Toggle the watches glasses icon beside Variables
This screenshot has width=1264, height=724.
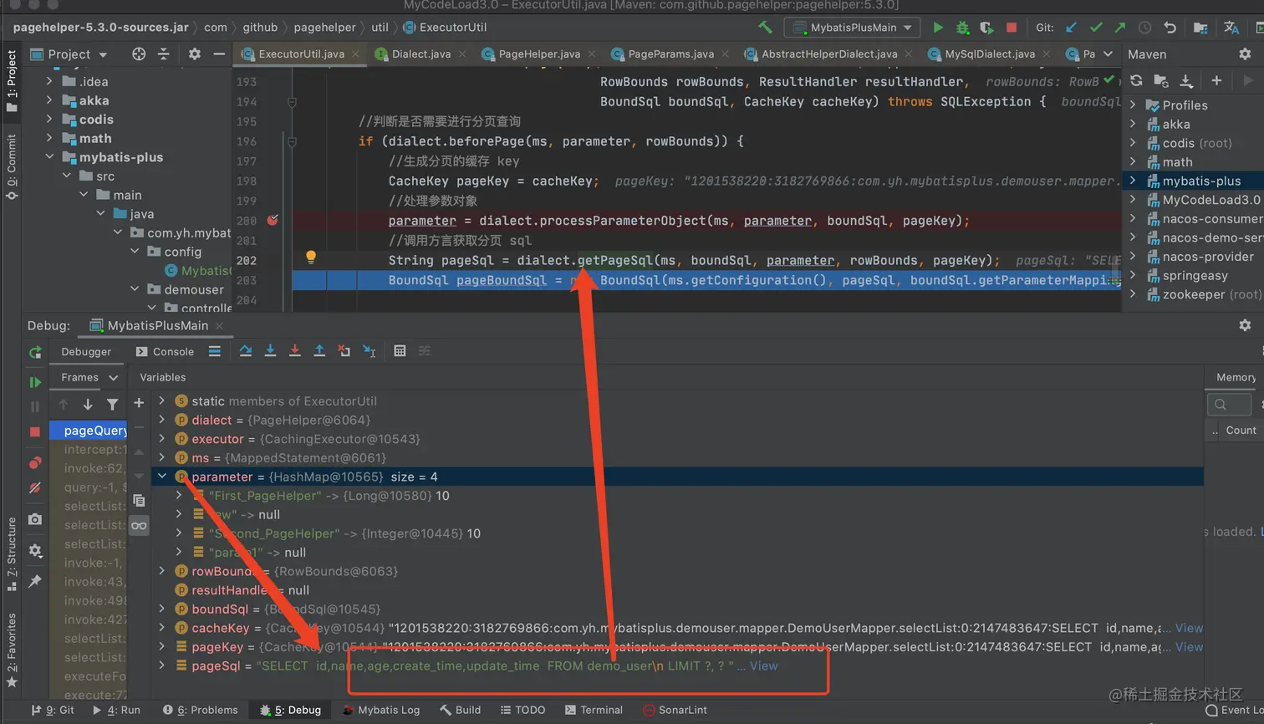click(139, 526)
